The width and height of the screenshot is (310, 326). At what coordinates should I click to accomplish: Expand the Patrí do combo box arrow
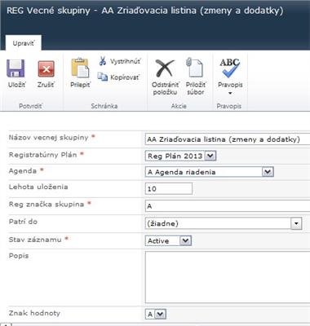click(296, 223)
